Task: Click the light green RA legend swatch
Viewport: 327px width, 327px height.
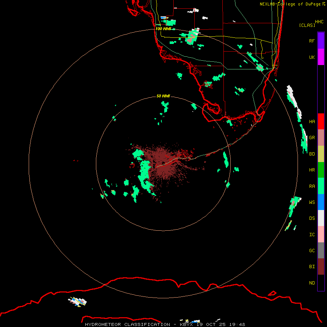Action: point(321,186)
